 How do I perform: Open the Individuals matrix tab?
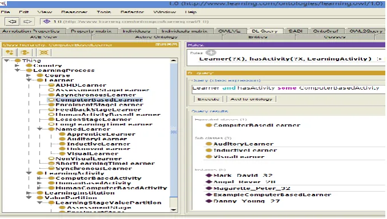(x=185, y=31)
